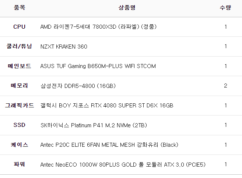Open the SK하이닉스 Platinum P41 product
242x178 pixels.
(94, 125)
